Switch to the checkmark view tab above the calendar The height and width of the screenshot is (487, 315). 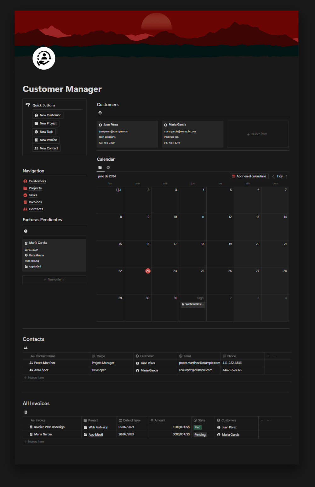click(108, 167)
